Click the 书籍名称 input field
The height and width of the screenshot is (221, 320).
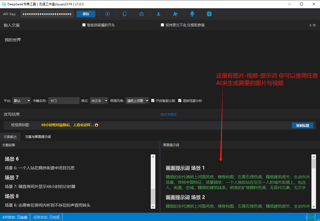(x=64, y=101)
